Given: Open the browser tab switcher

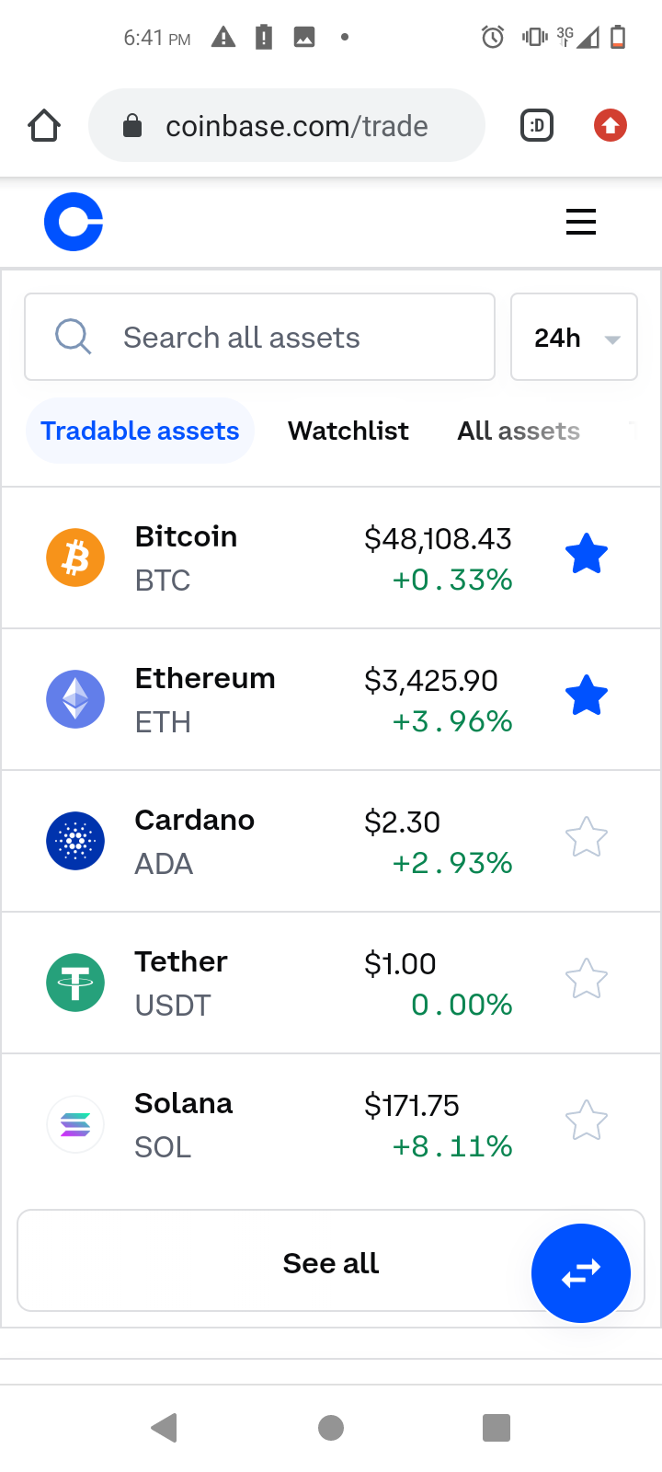Looking at the screenshot, I should 537,126.
